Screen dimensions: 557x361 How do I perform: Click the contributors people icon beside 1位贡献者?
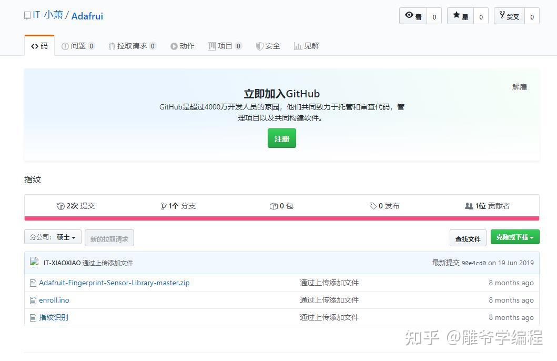tap(470, 206)
